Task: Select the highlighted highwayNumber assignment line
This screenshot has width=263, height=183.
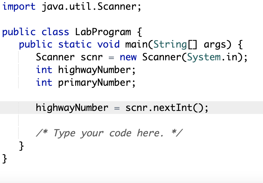Action: click(x=121, y=108)
